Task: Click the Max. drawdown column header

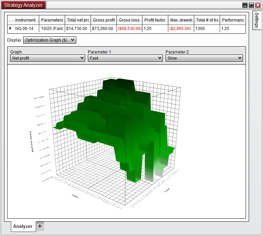Action: coord(181,20)
